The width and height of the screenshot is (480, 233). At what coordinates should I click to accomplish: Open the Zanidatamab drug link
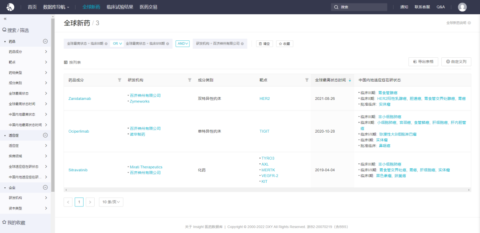point(80,99)
